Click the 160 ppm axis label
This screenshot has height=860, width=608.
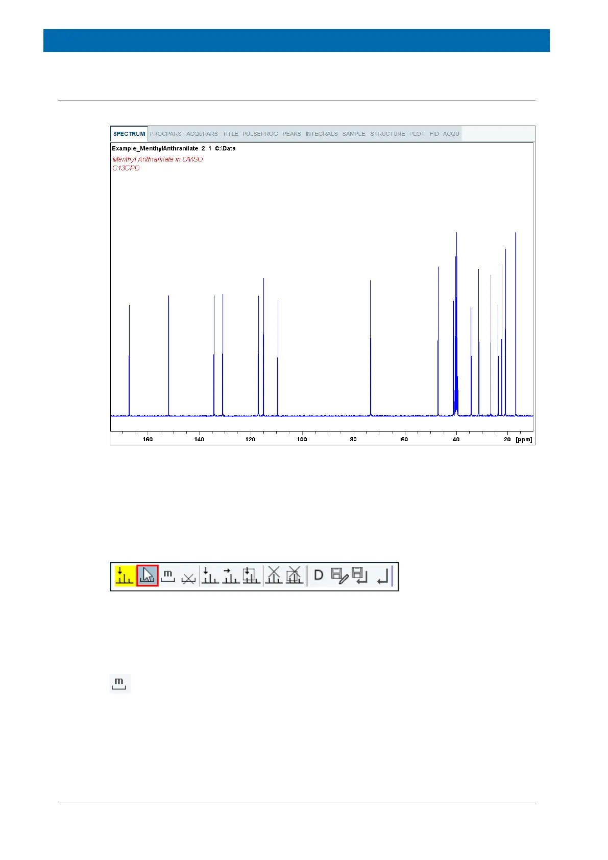148,439
